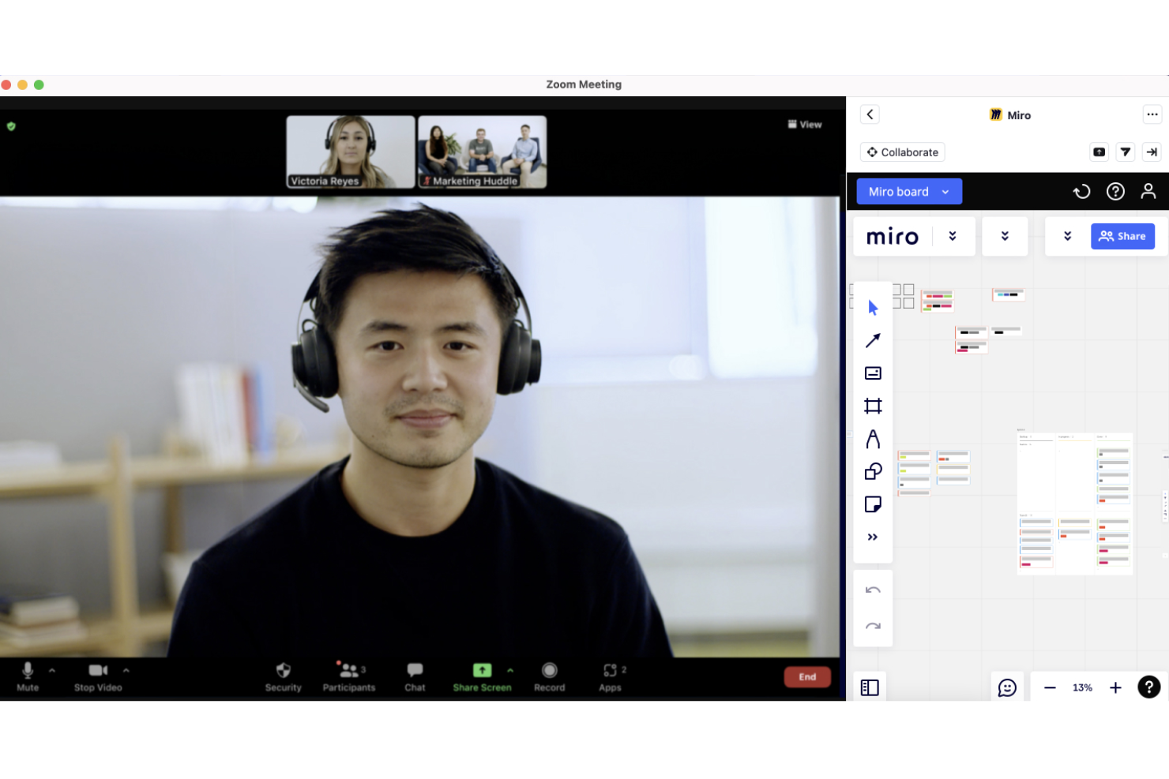Select the Sticky note tool
Screen dimensions: 1169x779
[873, 504]
